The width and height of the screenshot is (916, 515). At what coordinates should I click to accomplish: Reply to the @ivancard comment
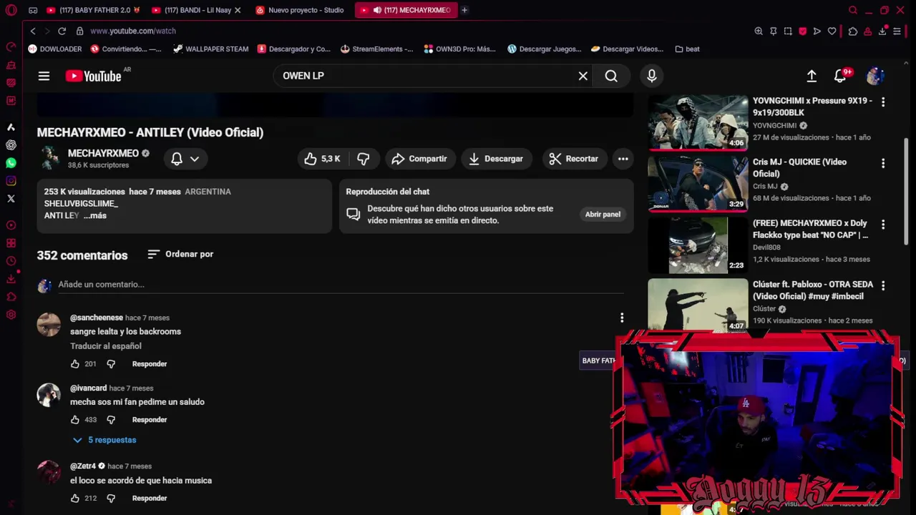tap(150, 420)
